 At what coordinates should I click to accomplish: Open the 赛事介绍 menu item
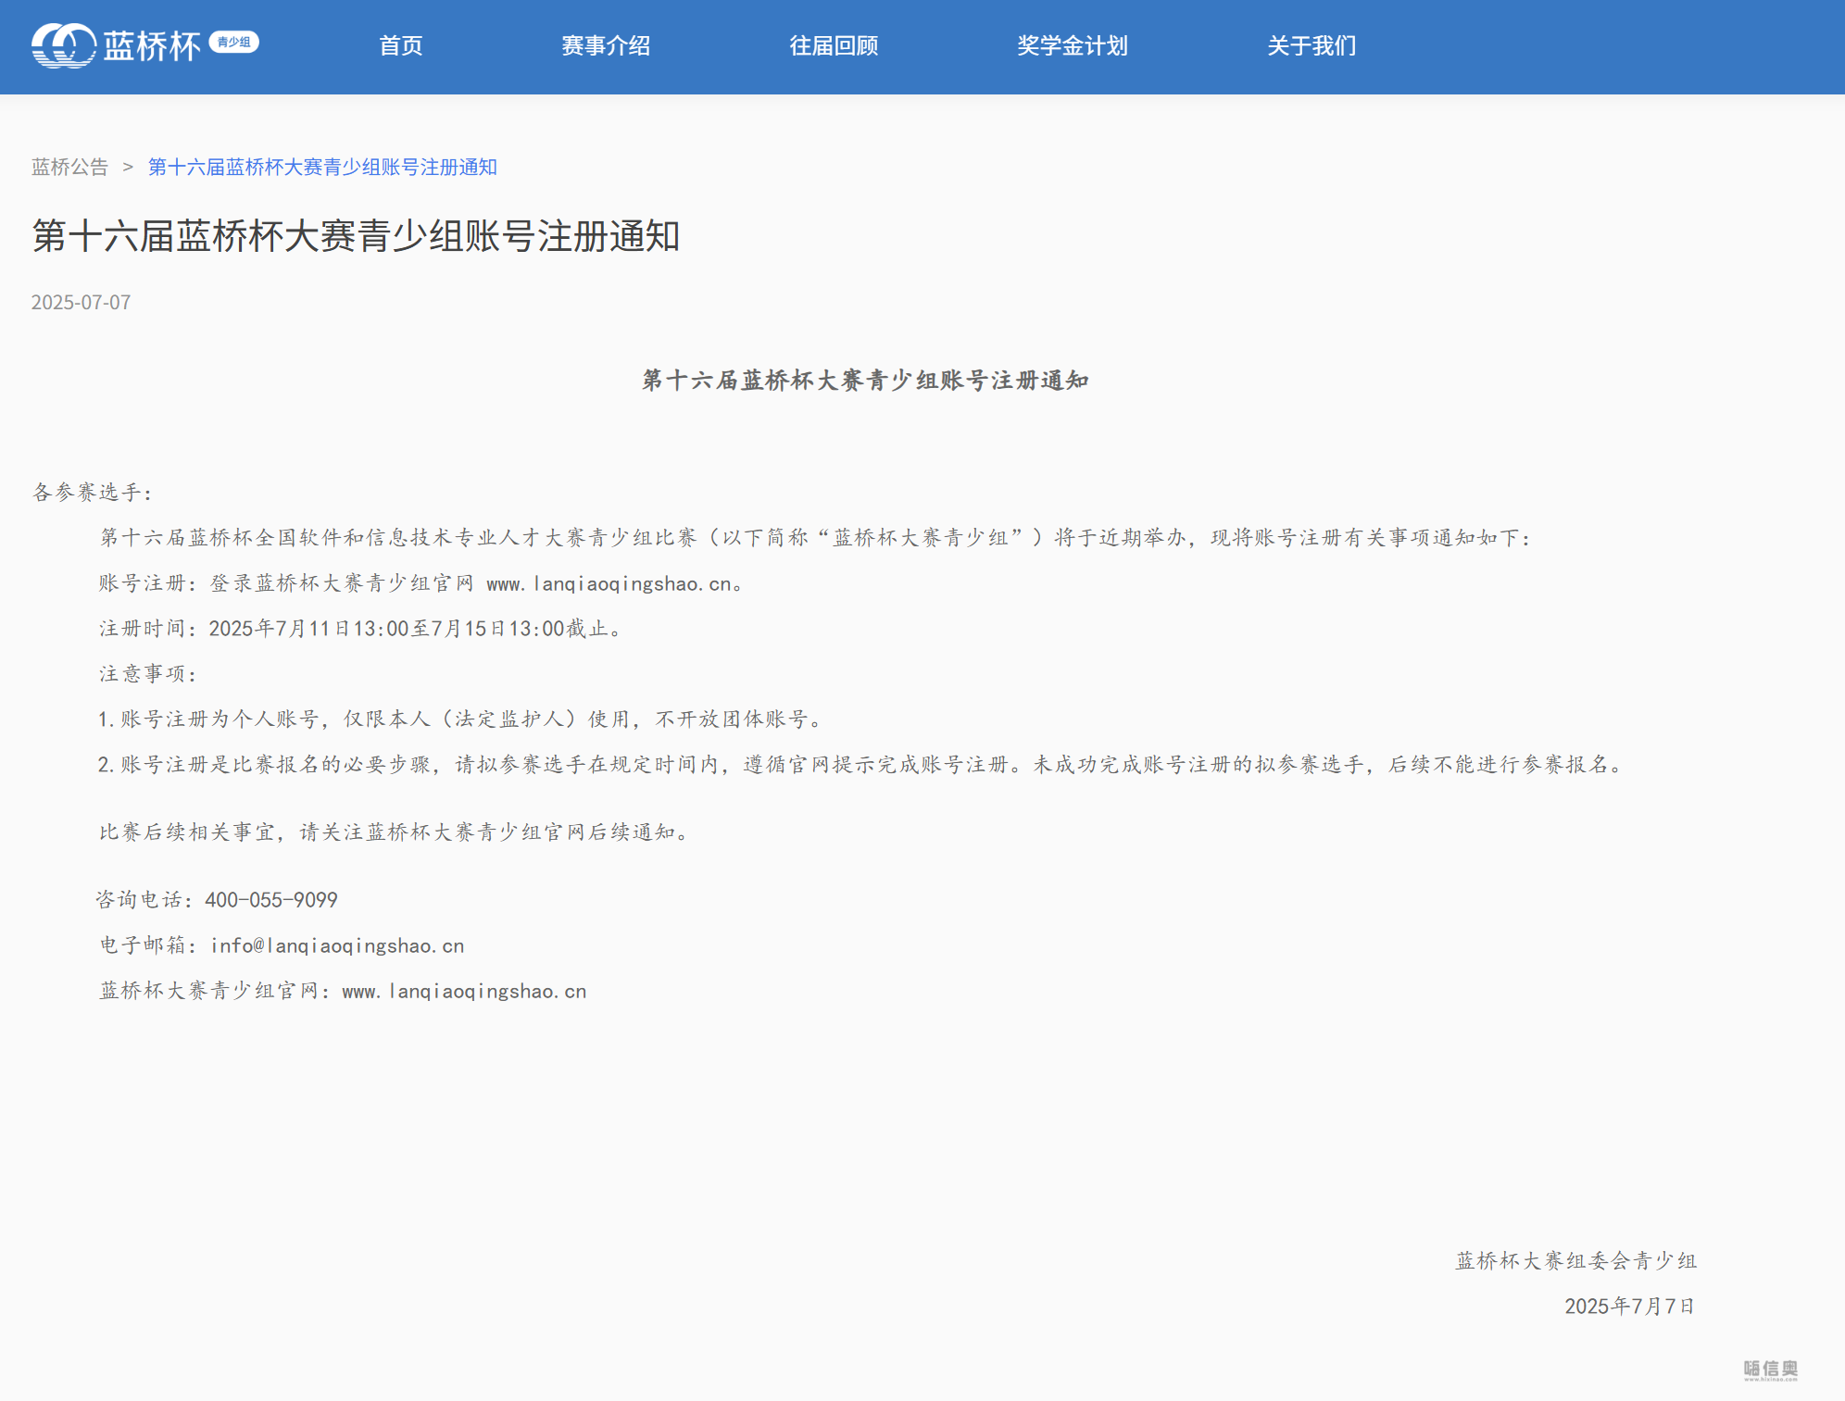pos(606,45)
